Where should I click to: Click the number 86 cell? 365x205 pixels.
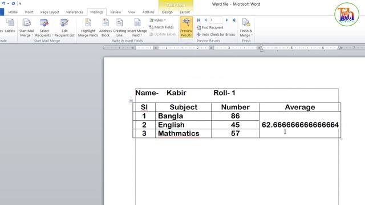[x=235, y=116]
